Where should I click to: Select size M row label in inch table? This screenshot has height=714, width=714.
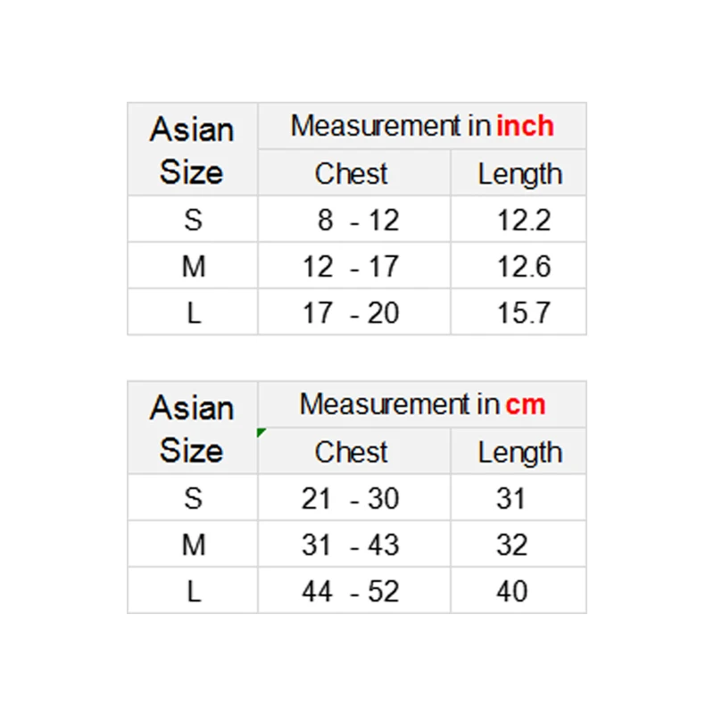(193, 266)
